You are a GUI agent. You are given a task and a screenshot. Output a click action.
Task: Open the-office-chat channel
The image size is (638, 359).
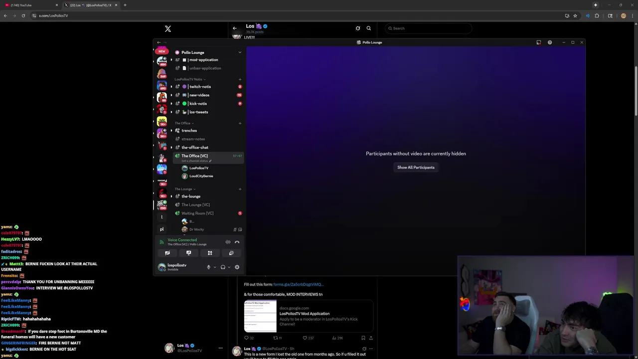[207, 148]
